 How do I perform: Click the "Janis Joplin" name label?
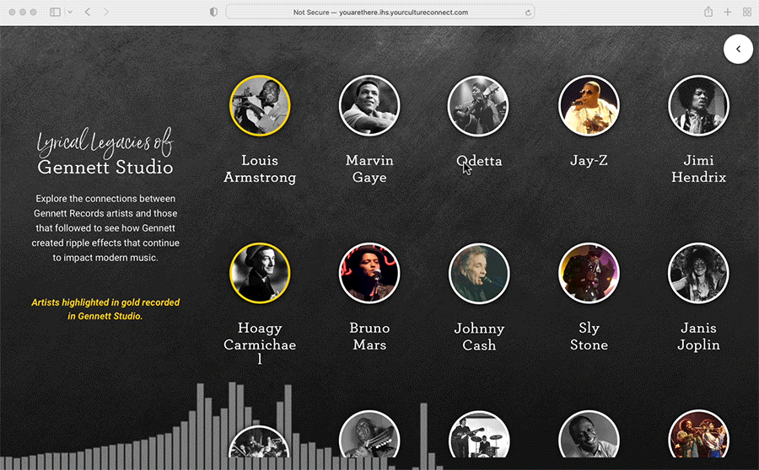click(x=698, y=336)
